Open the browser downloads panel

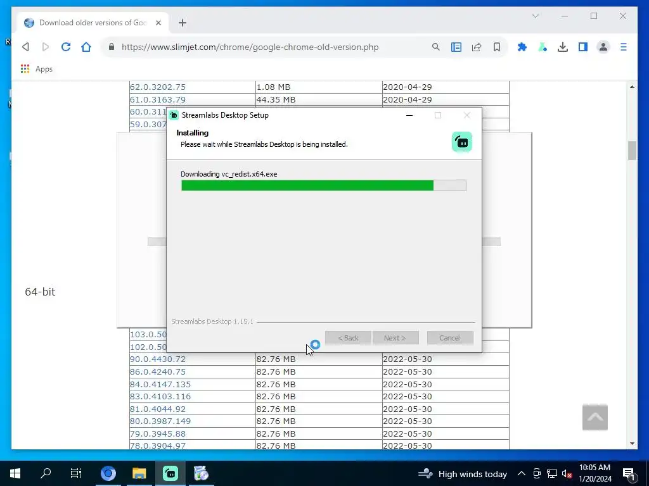click(x=563, y=47)
